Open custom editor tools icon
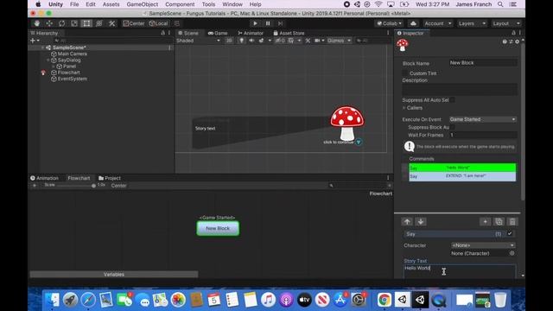 (111, 23)
